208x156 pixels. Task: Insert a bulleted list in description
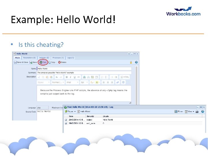(x=106, y=77)
